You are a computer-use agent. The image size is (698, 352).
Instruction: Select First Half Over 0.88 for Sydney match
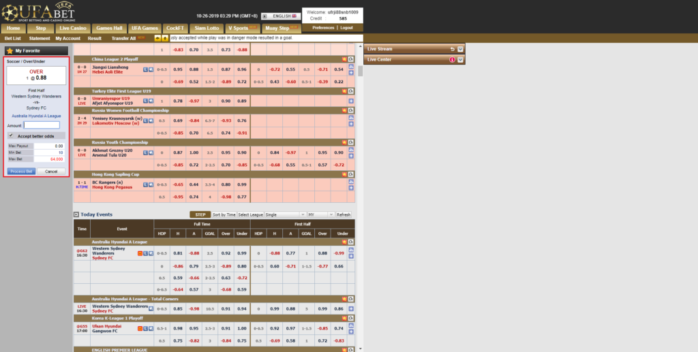322,253
